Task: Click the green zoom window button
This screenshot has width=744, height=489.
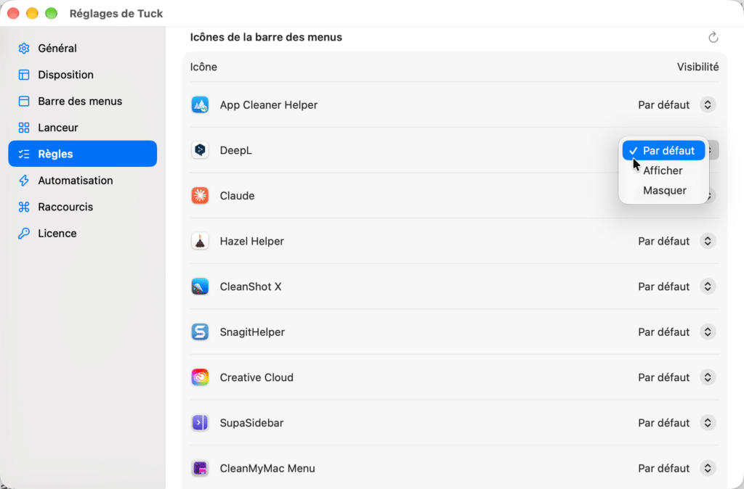Action: coord(52,13)
